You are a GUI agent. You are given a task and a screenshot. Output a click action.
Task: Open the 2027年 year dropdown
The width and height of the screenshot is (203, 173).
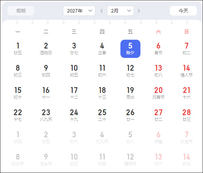(x=79, y=11)
